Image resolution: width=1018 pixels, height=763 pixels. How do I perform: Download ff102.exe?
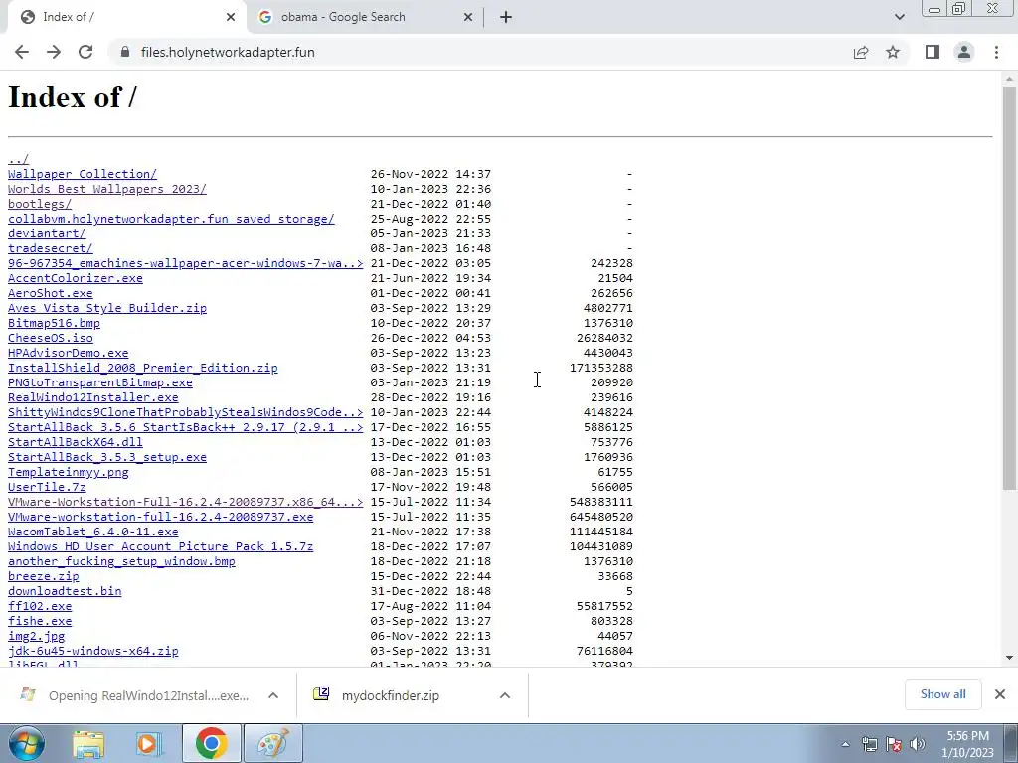[40, 607]
